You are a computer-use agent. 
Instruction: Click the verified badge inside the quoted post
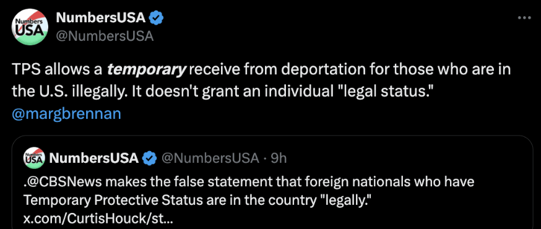149,158
